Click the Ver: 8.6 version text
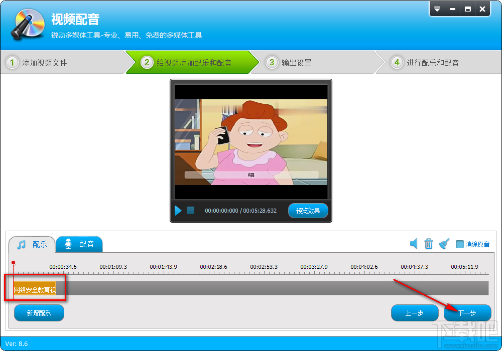 (17, 343)
